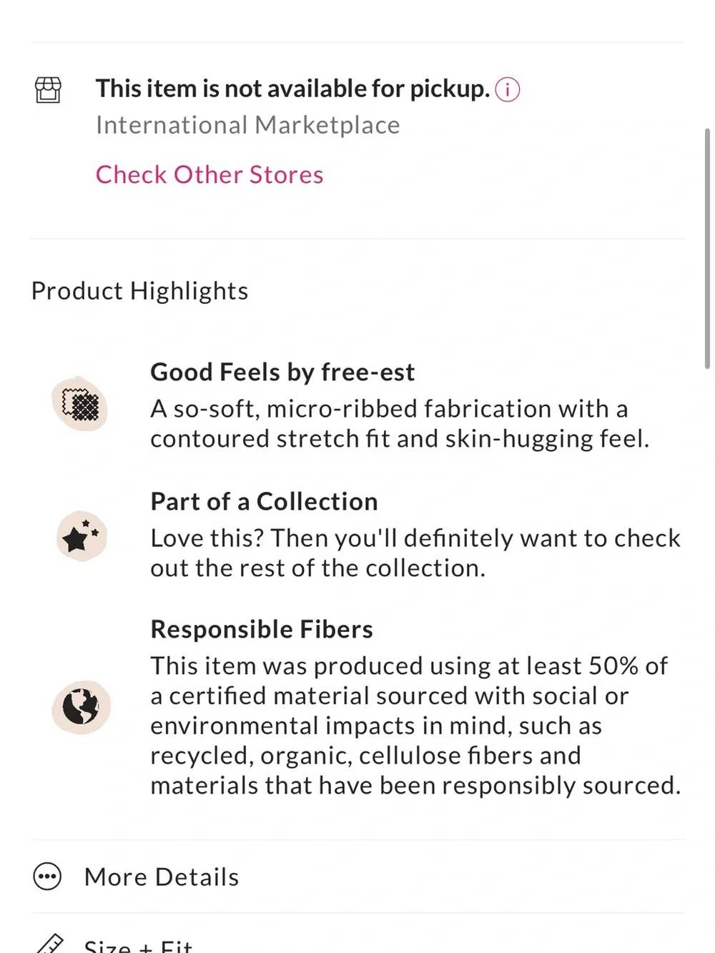Click the Size + Fit ruler icon
This screenshot has width=715, height=953.
pos(49,944)
